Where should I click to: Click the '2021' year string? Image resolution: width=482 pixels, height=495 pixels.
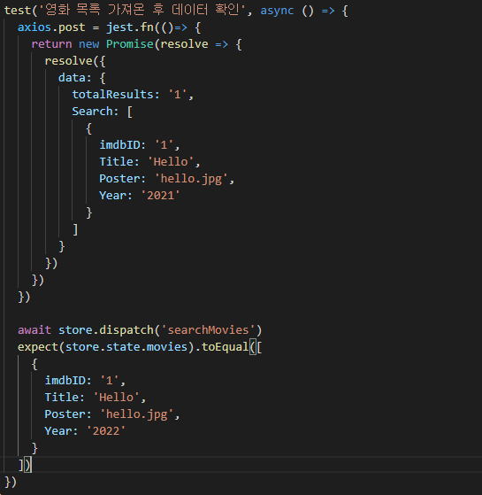160,196
